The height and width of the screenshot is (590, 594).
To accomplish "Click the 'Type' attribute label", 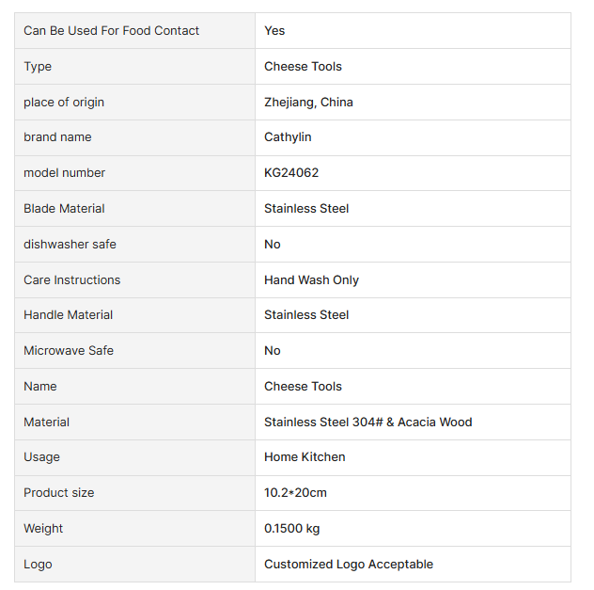I will coord(38,67).
